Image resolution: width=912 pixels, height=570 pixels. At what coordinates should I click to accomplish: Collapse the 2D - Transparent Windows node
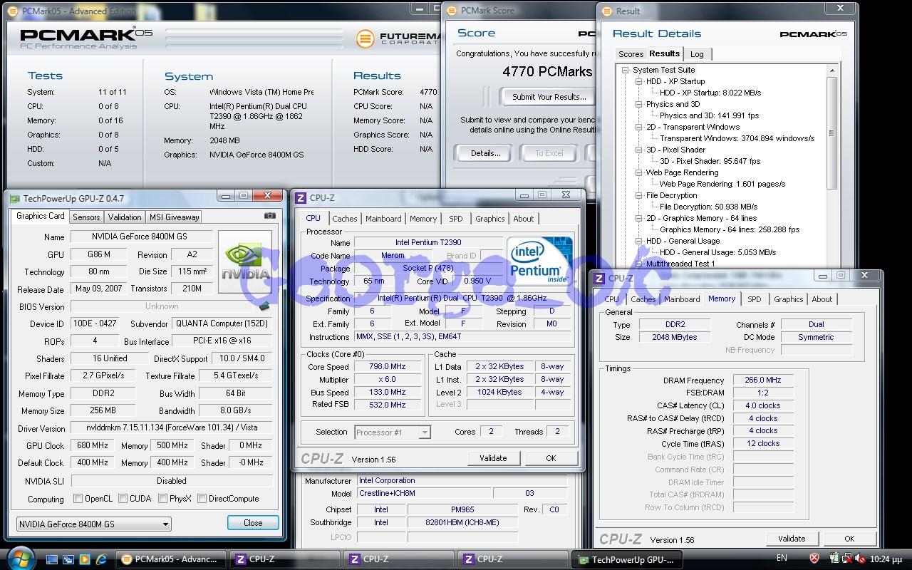coord(639,127)
